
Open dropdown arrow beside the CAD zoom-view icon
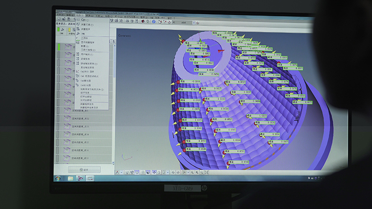pos(167,172)
